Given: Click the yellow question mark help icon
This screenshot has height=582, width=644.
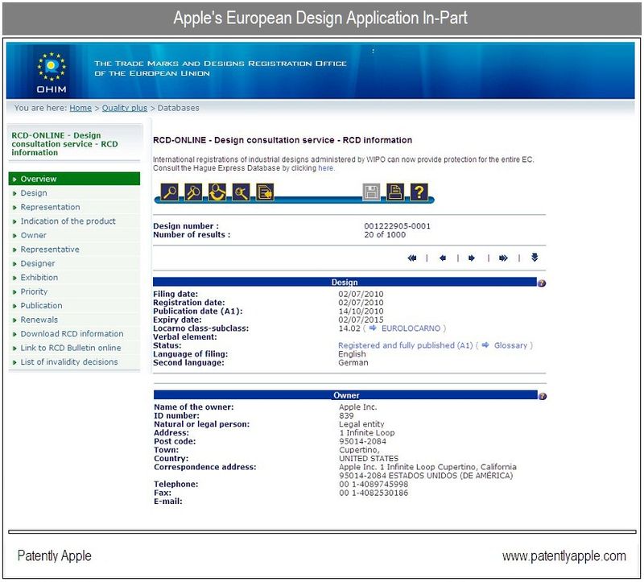Looking at the screenshot, I should (x=419, y=192).
